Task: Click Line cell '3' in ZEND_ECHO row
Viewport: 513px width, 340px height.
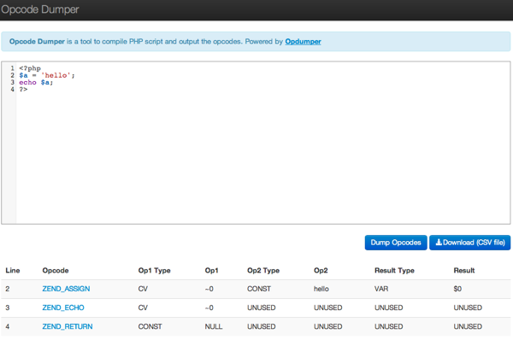Action: tap(7, 308)
